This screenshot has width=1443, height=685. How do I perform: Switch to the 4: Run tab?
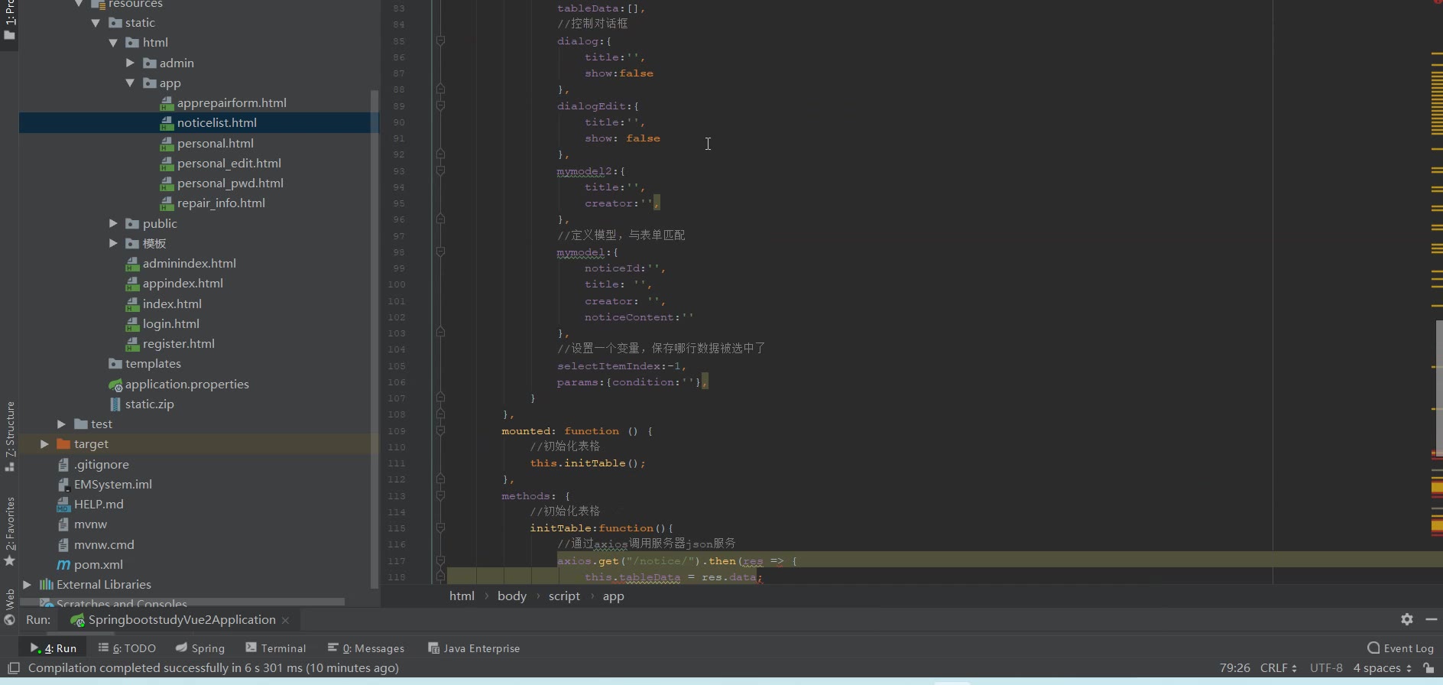(x=54, y=648)
